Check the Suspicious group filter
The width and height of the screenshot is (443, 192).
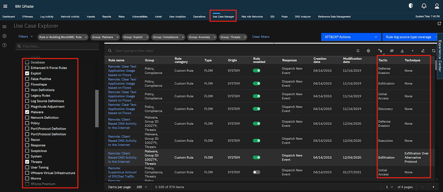[x=27, y=151]
